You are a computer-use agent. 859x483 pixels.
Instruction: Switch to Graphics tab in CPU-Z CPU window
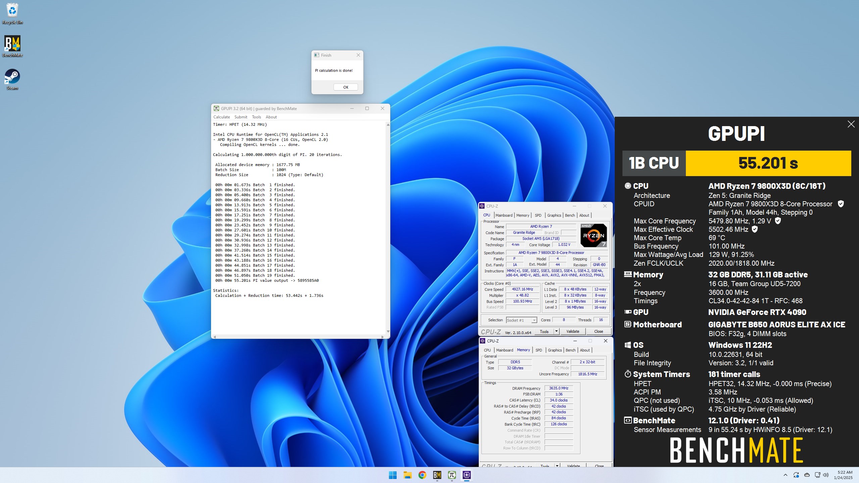coord(554,215)
